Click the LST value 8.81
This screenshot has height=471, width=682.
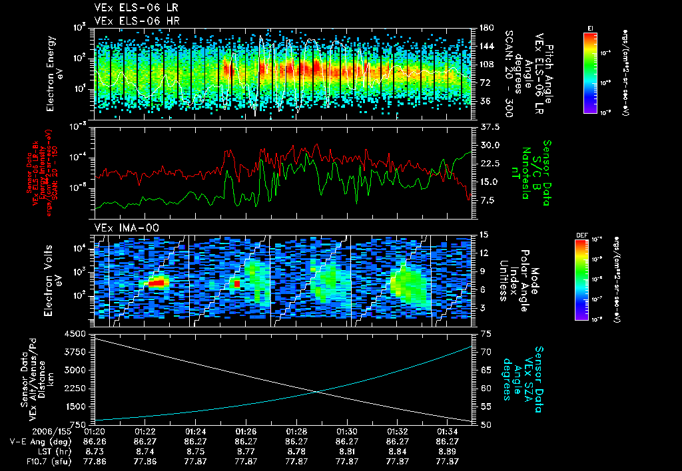pos(346,452)
